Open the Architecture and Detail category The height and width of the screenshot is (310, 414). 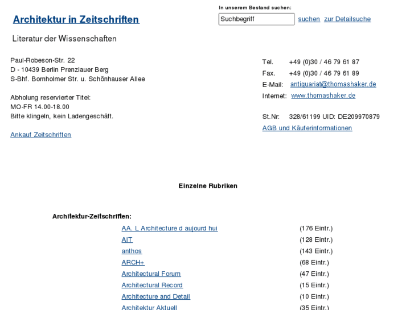pyautogui.click(x=156, y=296)
